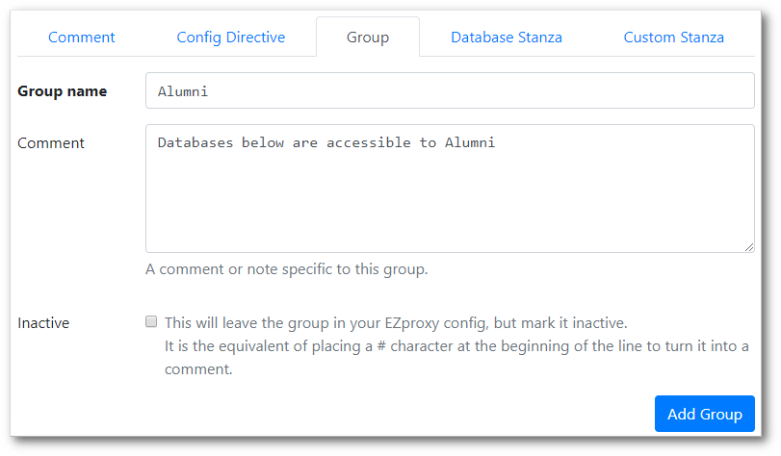
Task: Switch to the Database Stanza tab
Action: click(507, 38)
